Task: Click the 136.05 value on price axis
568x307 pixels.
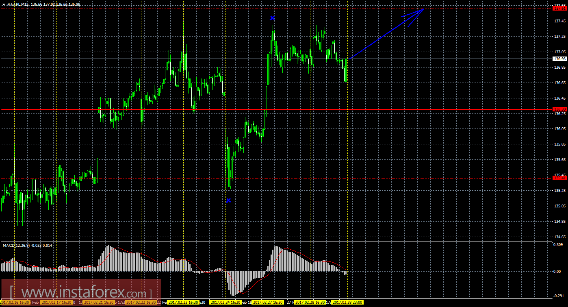Action: tap(559, 129)
